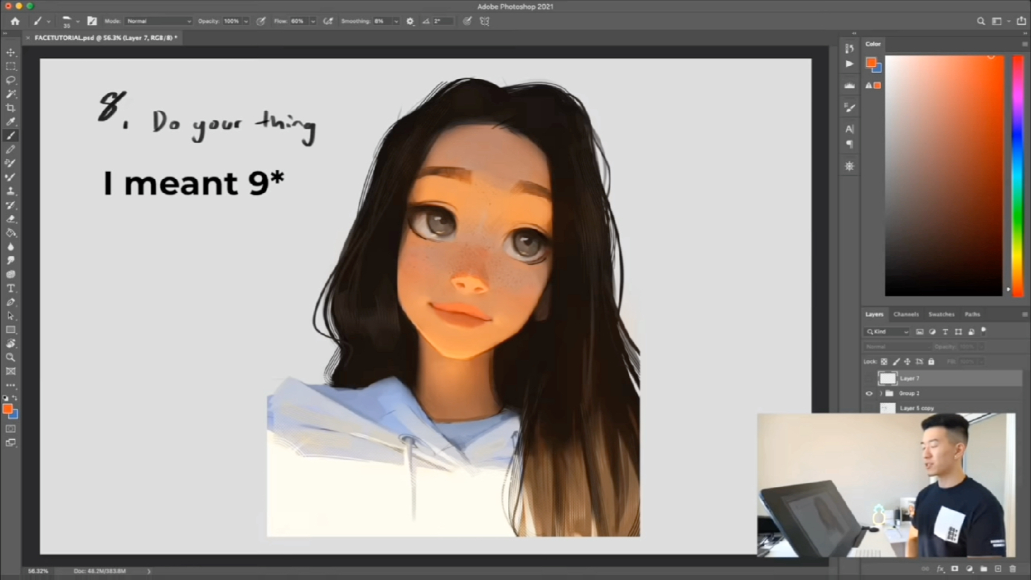Open the Search icon at top right
Image resolution: width=1031 pixels, height=580 pixels.
click(x=981, y=21)
